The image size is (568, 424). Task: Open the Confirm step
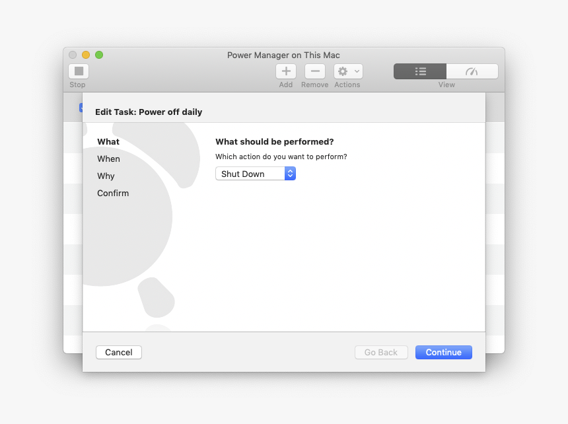[113, 193]
